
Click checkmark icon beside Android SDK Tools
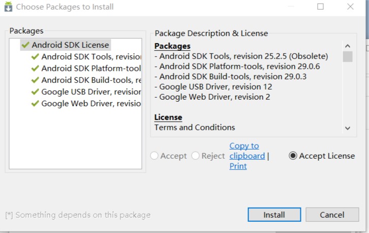pyautogui.click(x=35, y=57)
